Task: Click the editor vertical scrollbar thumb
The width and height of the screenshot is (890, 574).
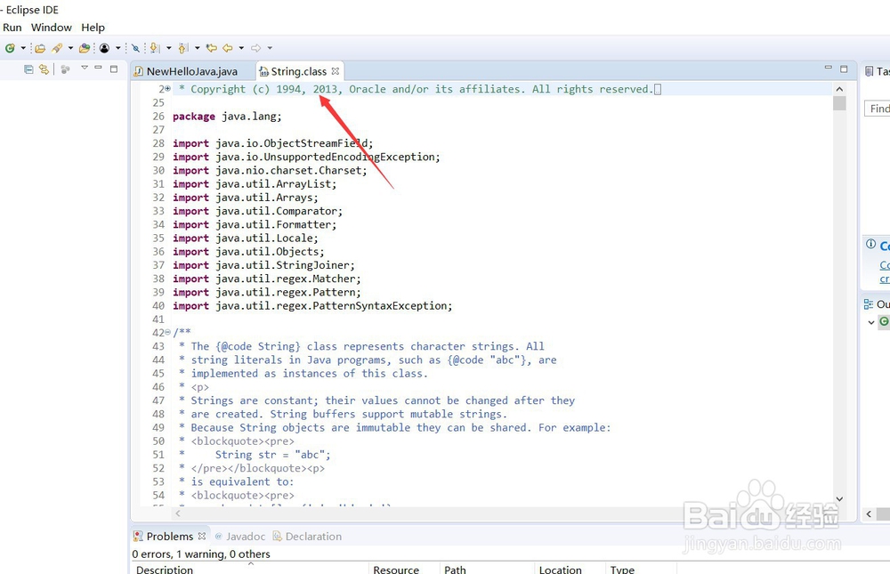Action: coord(839,103)
